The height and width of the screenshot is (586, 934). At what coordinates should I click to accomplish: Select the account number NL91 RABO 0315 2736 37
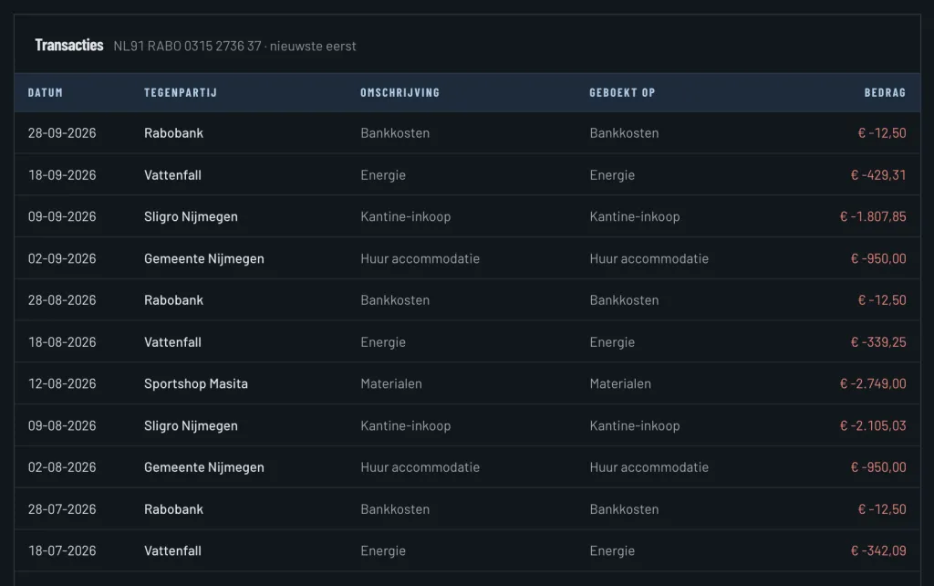[x=188, y=46]
